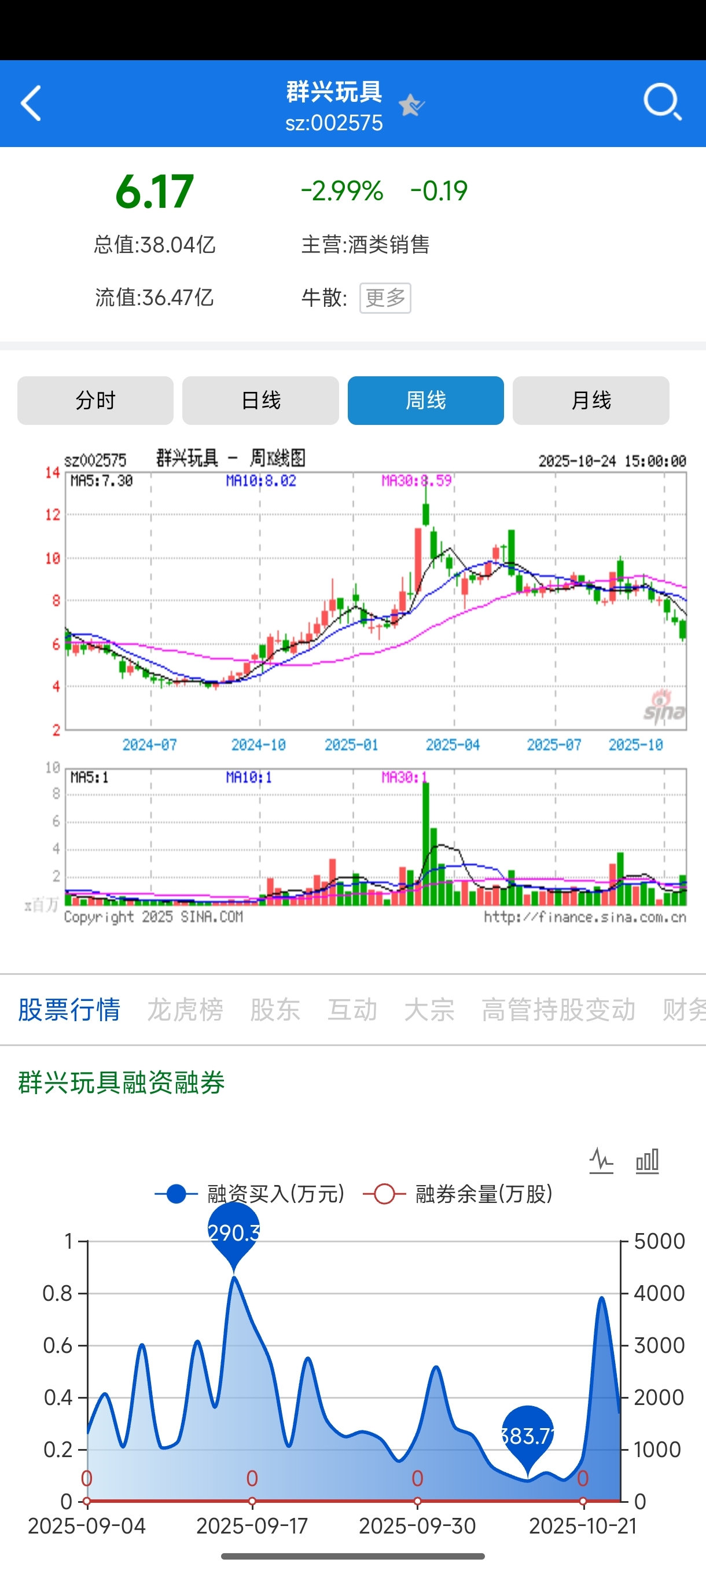The height and width of the screenshot is (1570, 706).
Task: Open the 股东 section tab
Action: (x=275, y=1009)
